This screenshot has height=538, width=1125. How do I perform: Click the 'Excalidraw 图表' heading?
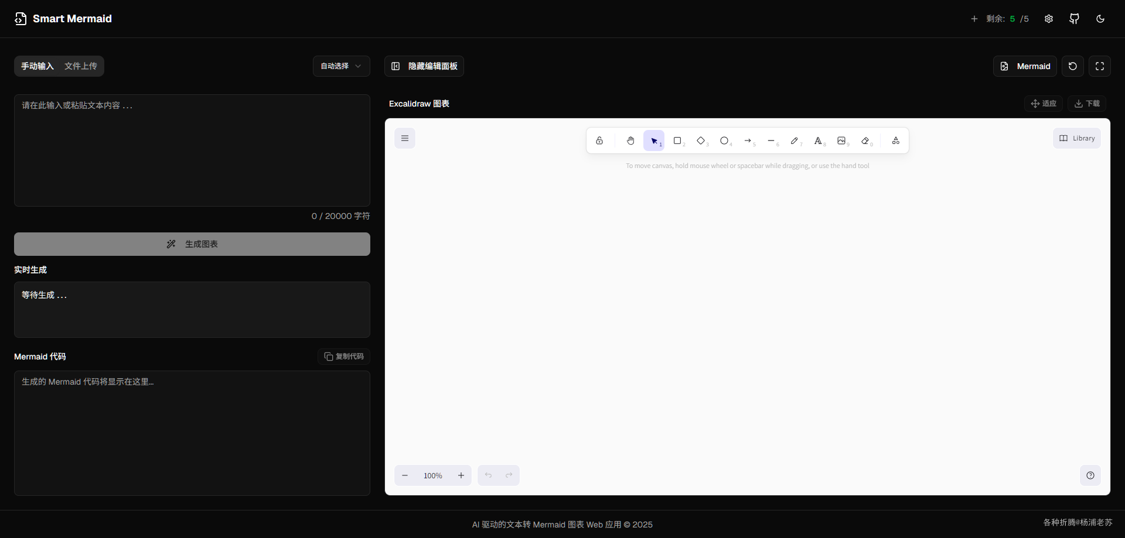click(419, 104)
